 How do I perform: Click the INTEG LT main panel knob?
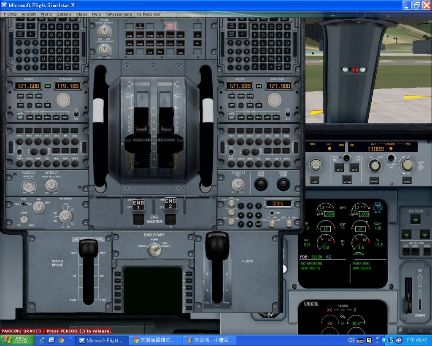coord(51,185)
